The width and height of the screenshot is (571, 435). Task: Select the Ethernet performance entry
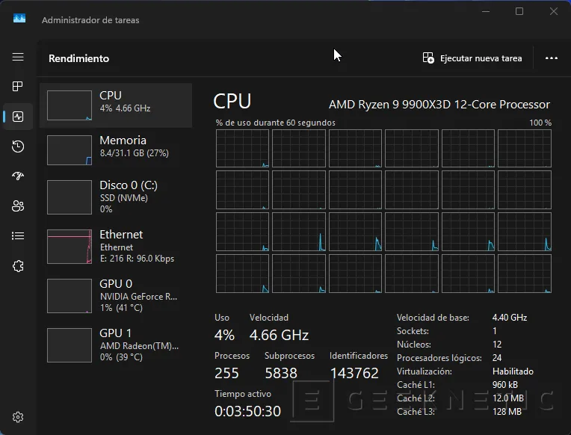(116, 247)
